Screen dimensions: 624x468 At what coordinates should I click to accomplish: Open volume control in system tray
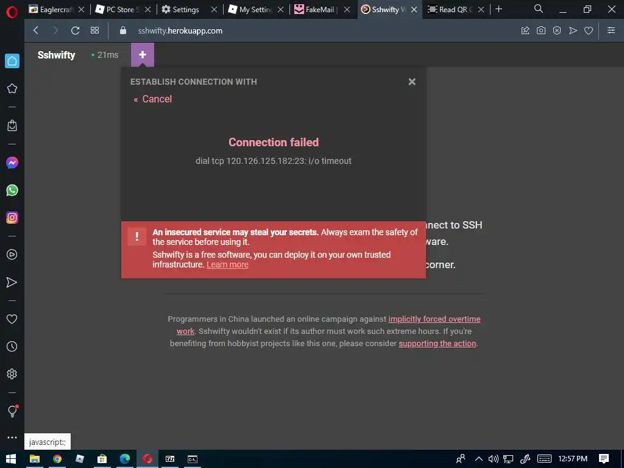pyautogui.click(x=494, y=459)
